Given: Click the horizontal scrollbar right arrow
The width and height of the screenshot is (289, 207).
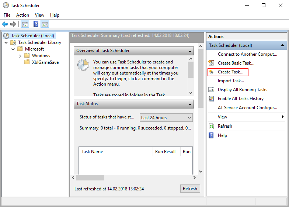Looking at the screenshot, I should 195,178.
